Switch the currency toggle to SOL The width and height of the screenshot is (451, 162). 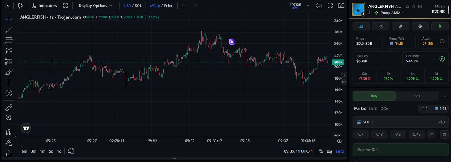tap(138, 6)
